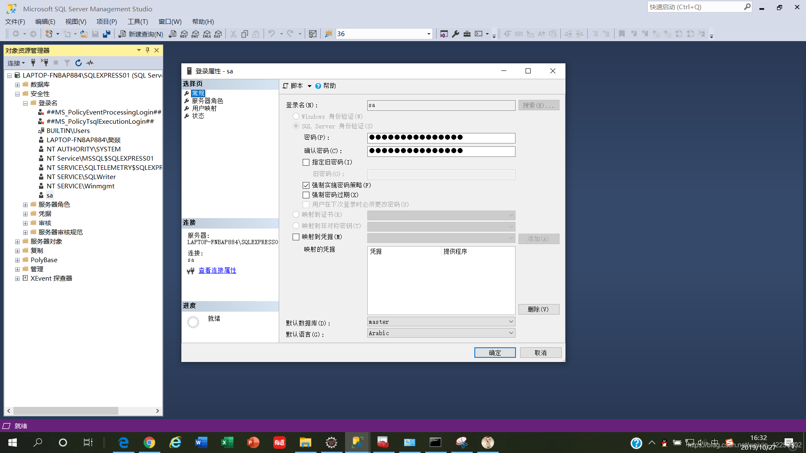Open the Properties Window wrench icon
Image resolution: width=806 pixels, height=453 pixels.
point(455,34)
